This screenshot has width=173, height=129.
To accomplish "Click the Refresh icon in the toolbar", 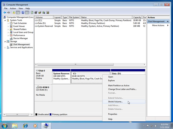I will click(x=32, y=12).
